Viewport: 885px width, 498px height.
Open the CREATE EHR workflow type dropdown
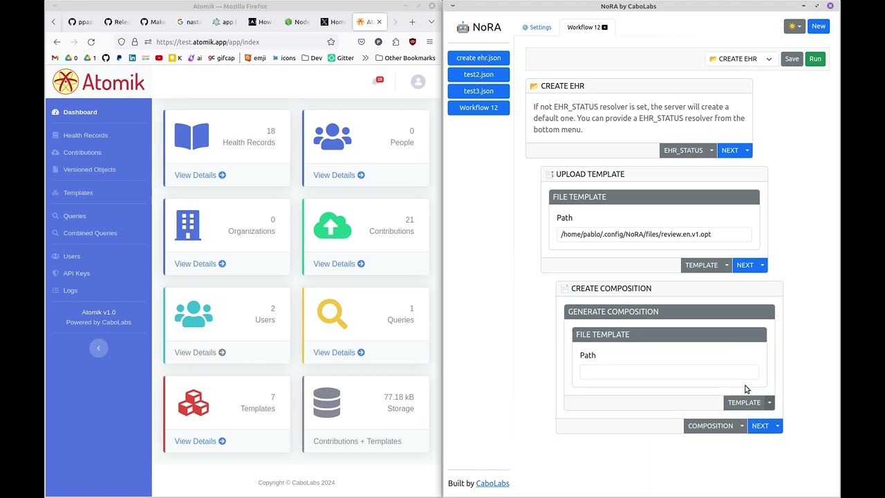pos(741,59)
